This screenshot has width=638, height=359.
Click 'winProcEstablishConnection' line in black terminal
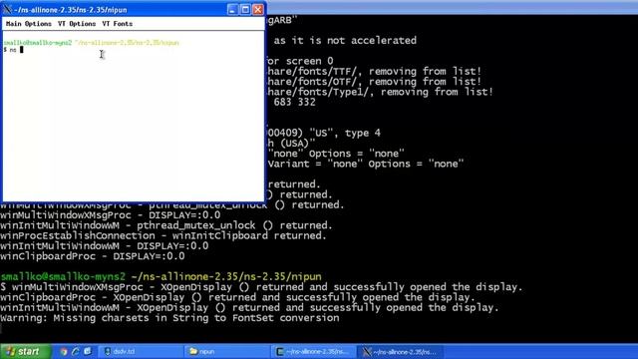pyautogui.click(x=163, y=235)
